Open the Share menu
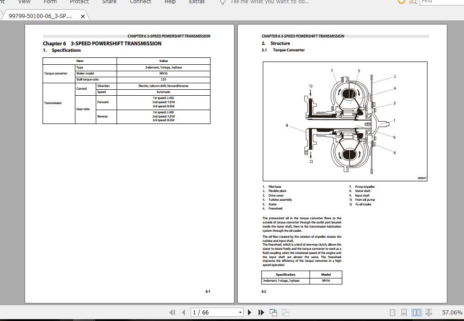This screenshot has height=321, width=464. tap(109, 2)
